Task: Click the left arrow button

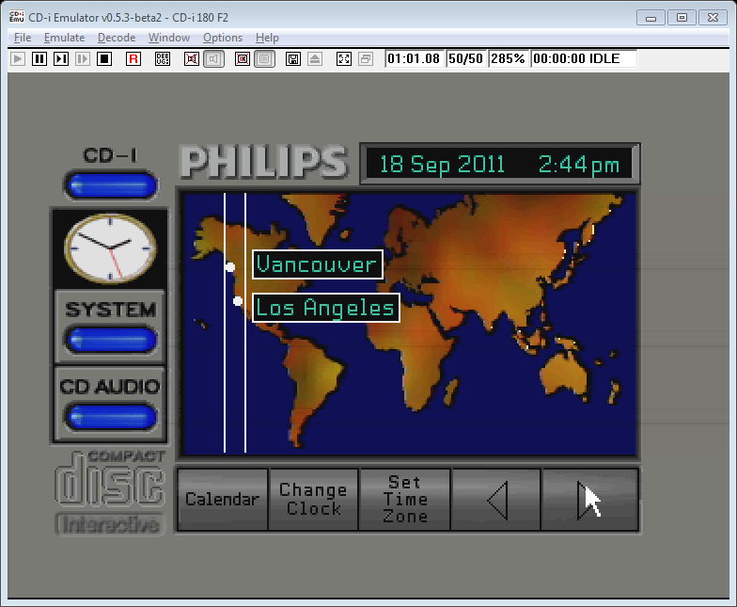Action: 496,499
